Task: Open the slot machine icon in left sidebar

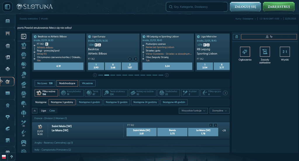Action: (8, 46)
